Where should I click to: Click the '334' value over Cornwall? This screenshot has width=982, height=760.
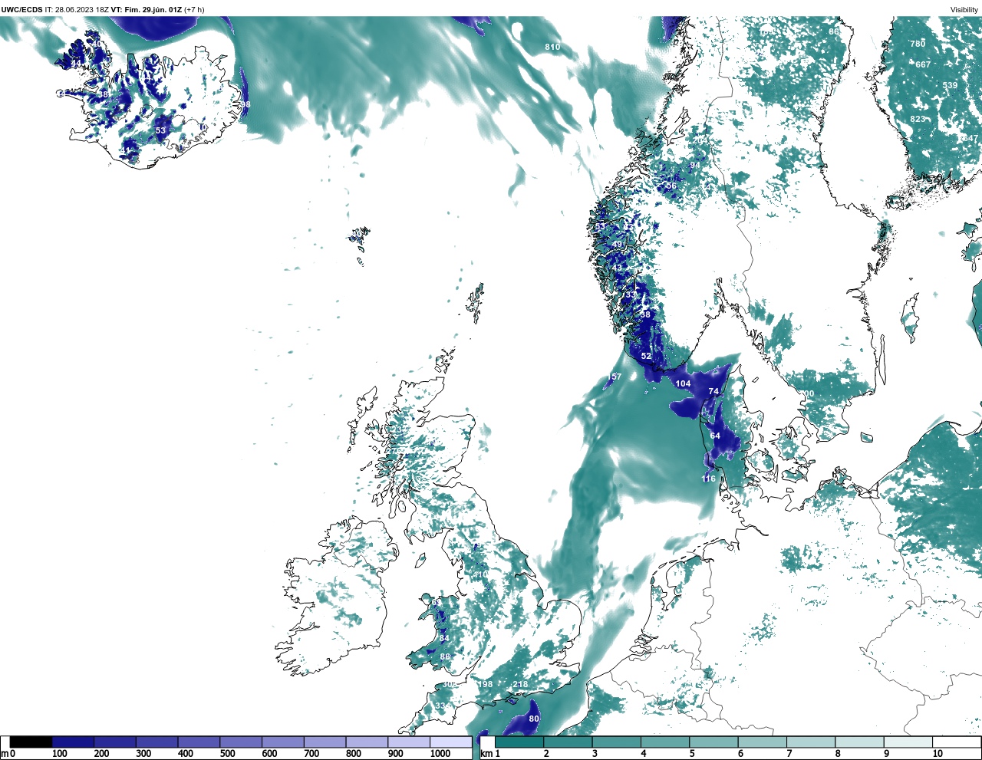pyautogui.click(x=443, y=706)
